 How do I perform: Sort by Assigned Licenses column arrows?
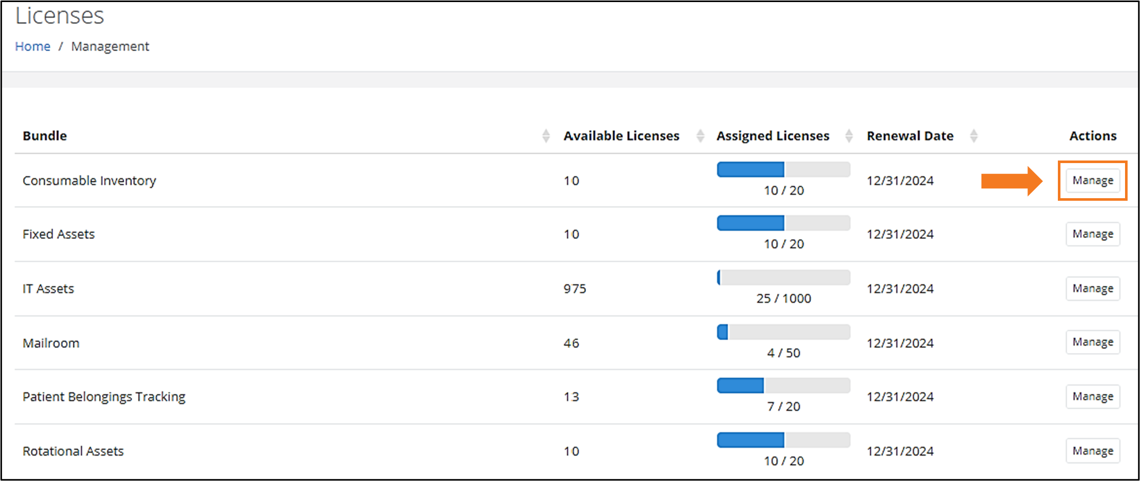tap(849, 136)
